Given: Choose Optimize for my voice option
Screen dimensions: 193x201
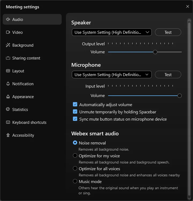Looking at the screenshot, I should pos(75,156).
